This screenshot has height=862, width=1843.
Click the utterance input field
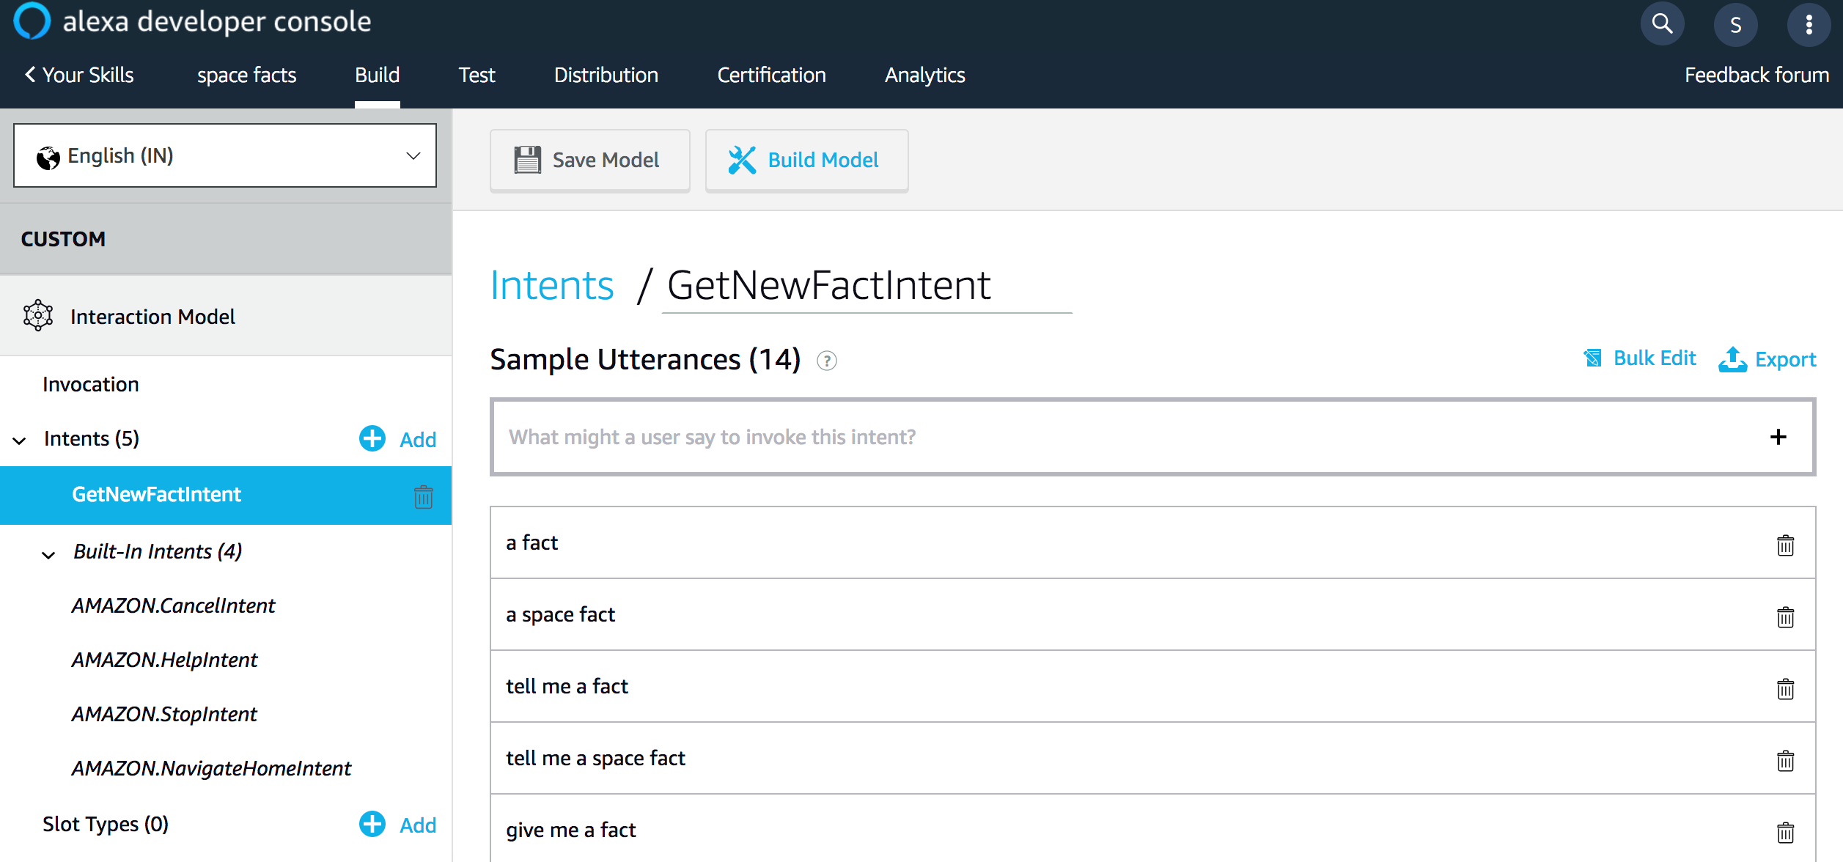[x=1026, y=437]
